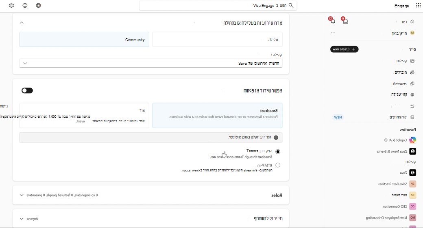423x228 pixels.
Task: Click the הורי פאווה community icon
Action: tap(412, 195)
